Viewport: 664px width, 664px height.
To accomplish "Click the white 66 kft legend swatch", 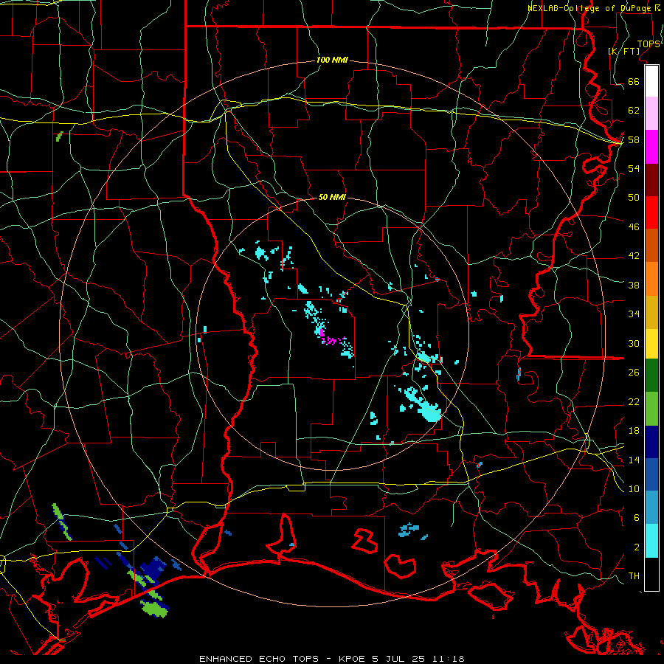I will 651,81.
